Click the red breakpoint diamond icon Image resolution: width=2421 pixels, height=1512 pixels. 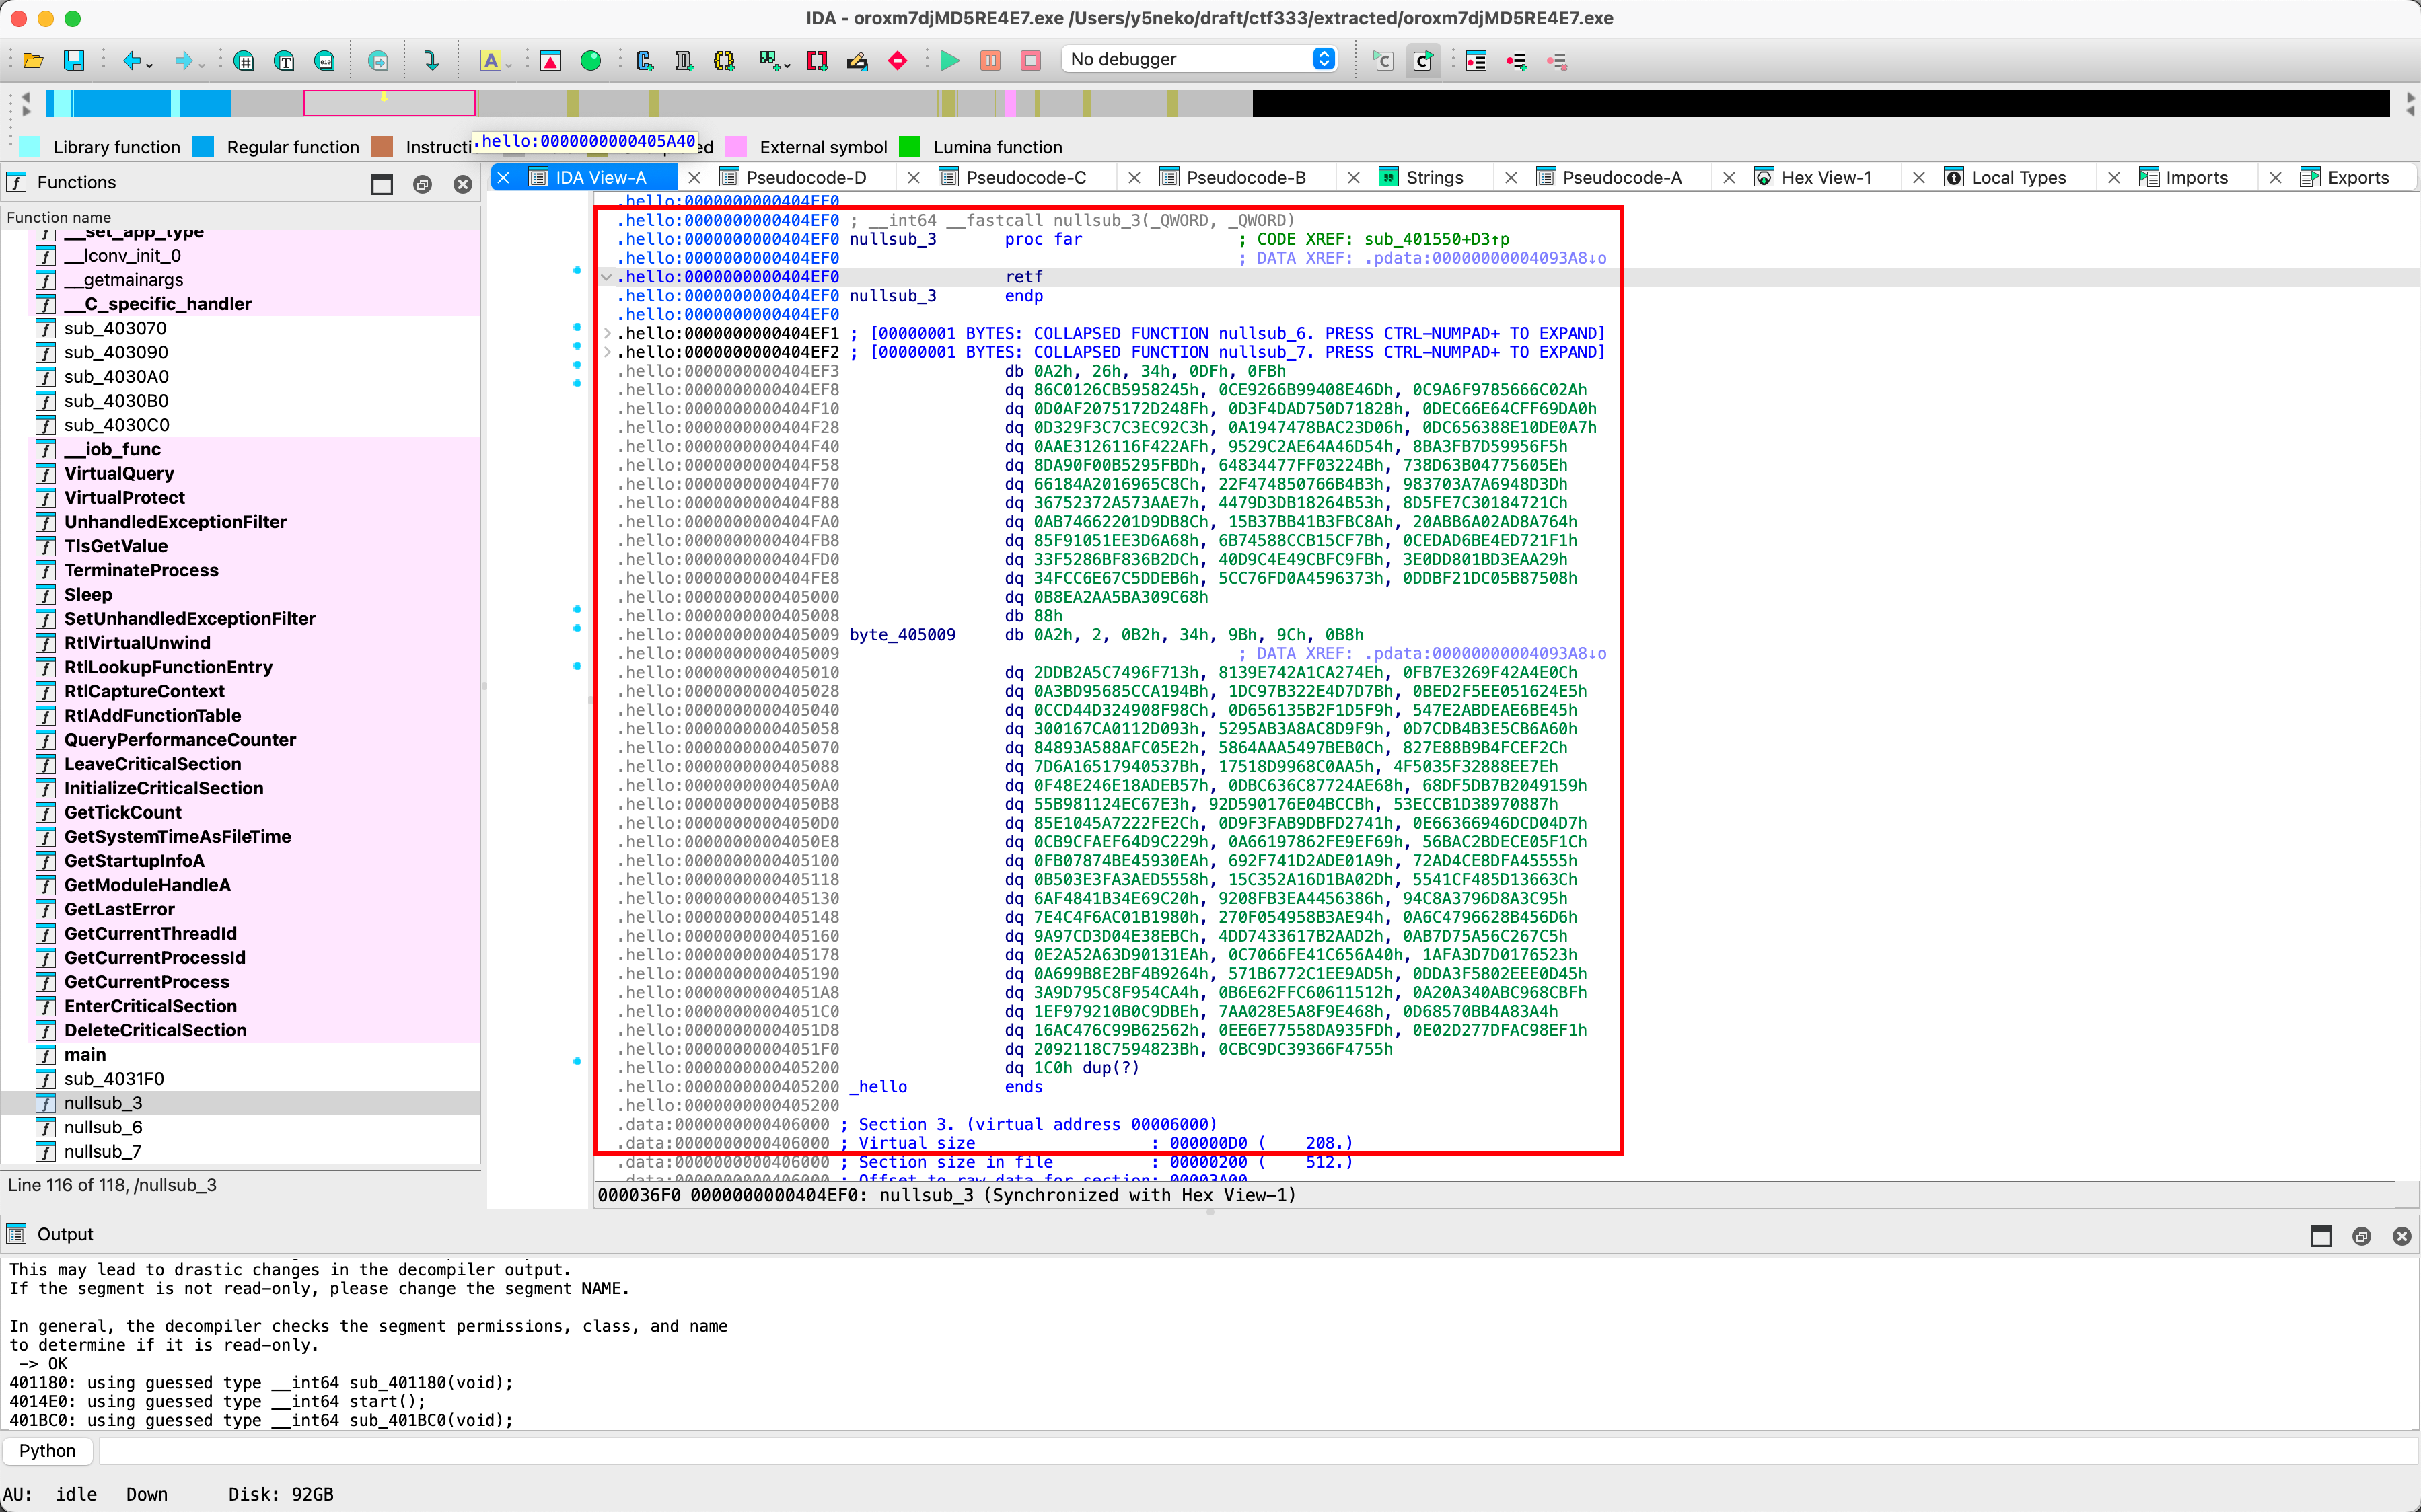898,61
